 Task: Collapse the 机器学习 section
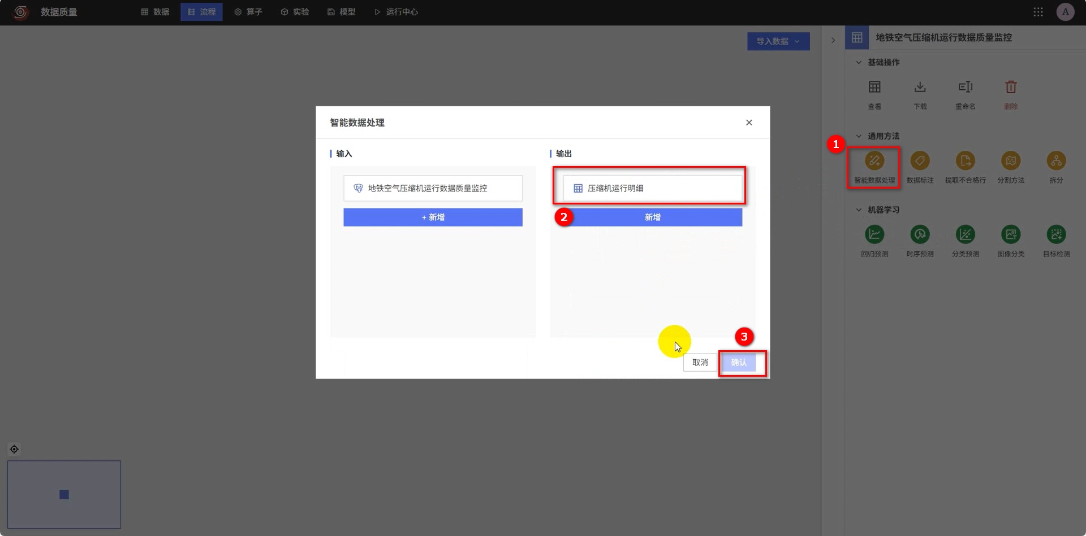(859, 210)
